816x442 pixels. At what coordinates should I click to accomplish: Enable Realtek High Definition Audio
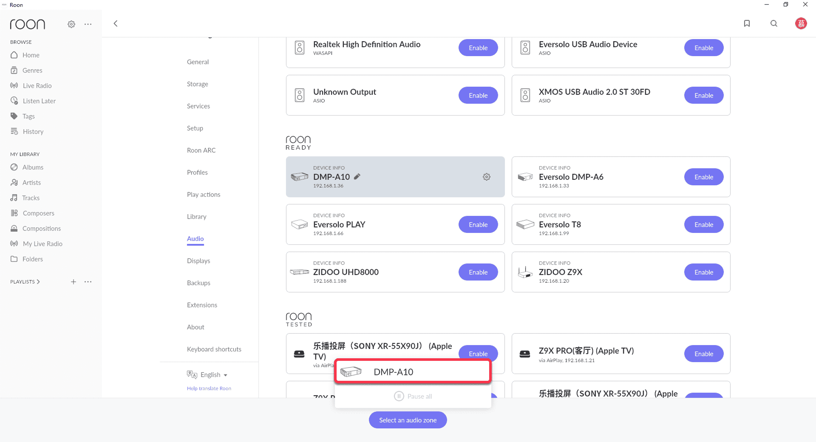click(478, 48)
